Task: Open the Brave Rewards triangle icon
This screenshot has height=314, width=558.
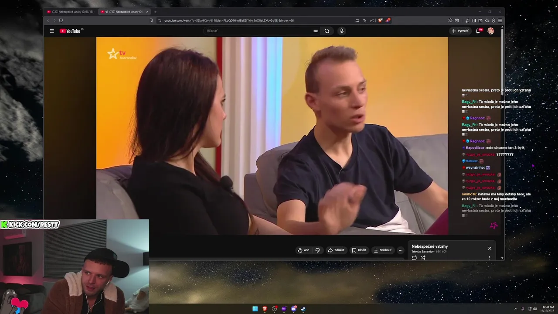Action: tap(388, 20)
